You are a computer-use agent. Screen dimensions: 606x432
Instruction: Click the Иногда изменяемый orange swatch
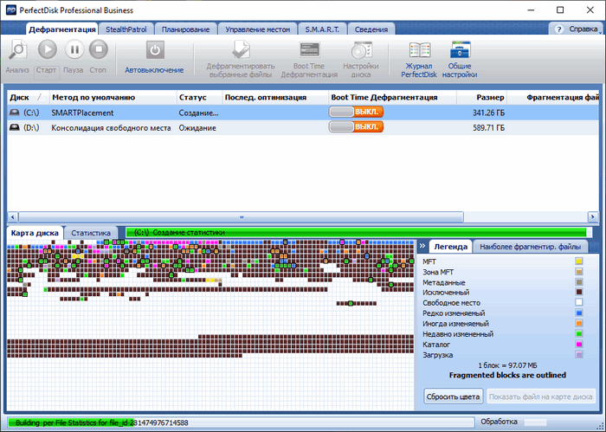pos(579,324)
